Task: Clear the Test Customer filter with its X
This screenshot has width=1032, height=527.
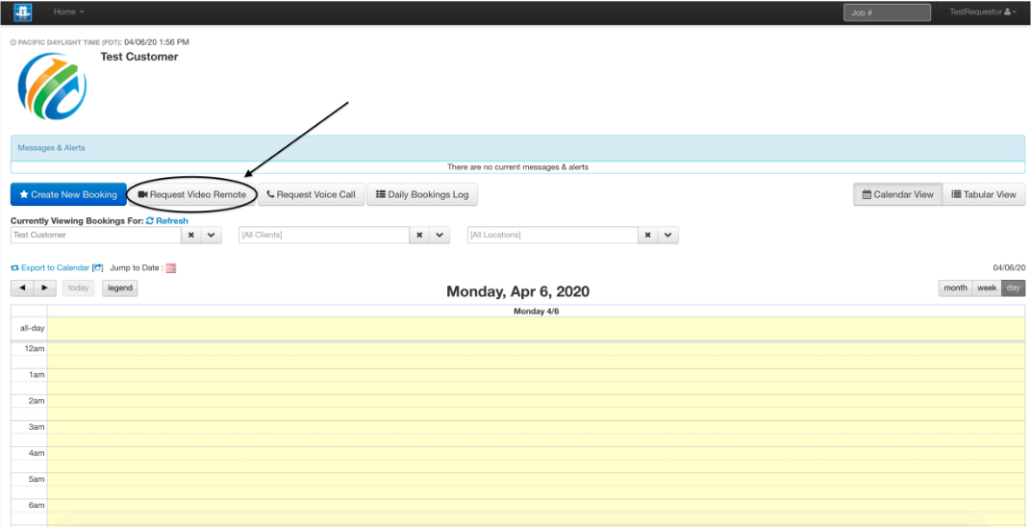Action: pos(190,235)
